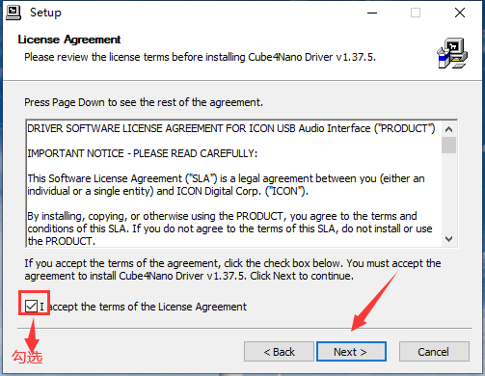Click 'I accept the terms of the License Agreement' label
This screenshot has height=376, width=485.
click(x=144, y=307)
